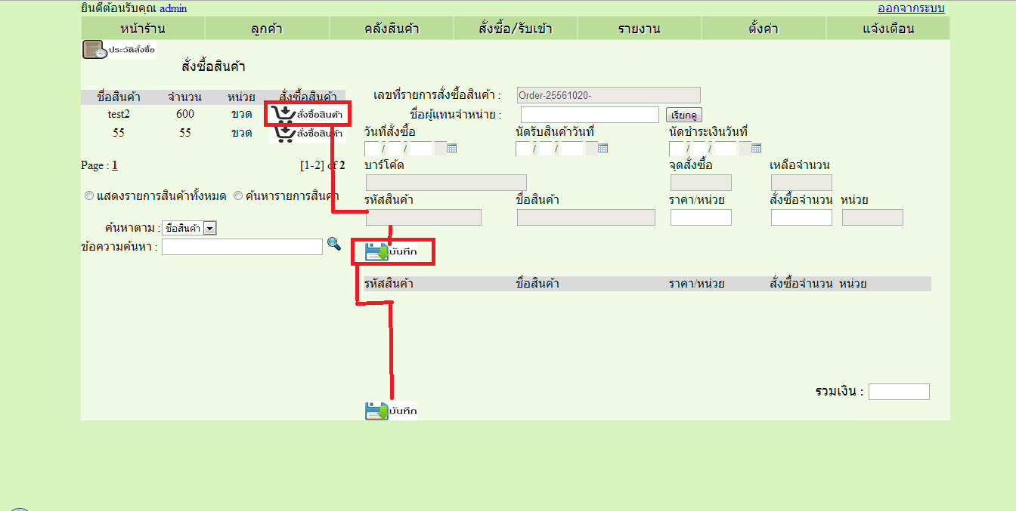Viewport: 1016px width, 511px height.
Task: Click the เหลือจำนวน remaining quantity field
Action: point(801,183)
